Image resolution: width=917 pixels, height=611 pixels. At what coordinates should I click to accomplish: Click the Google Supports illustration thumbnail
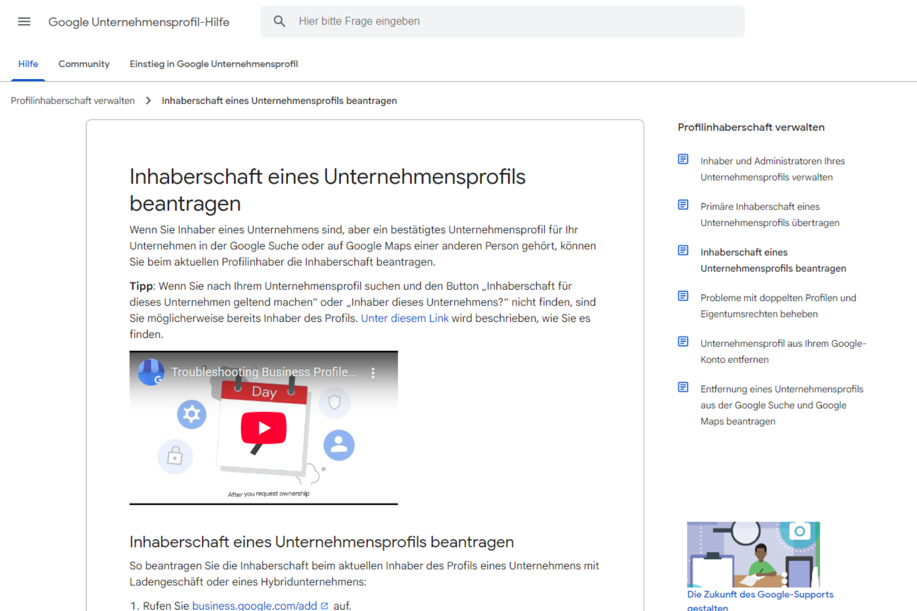click(x=753, y=554)
